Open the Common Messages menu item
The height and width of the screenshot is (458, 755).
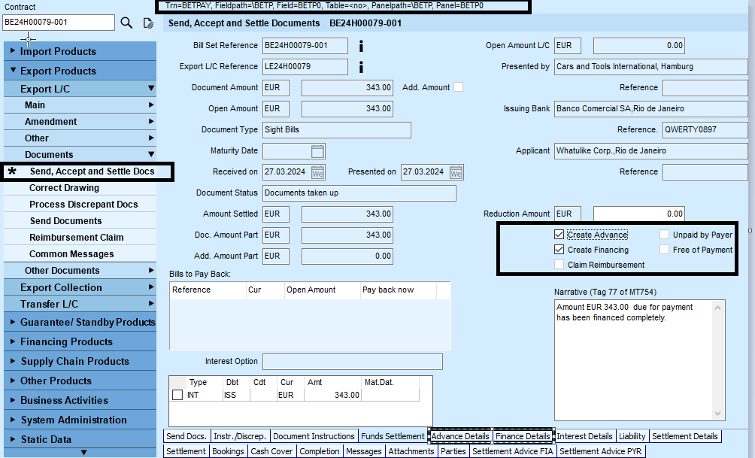(80, 253)
